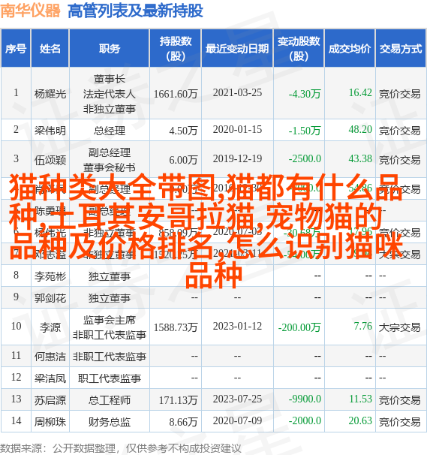Image resolution: width=427 pixels, height=455 pixels.
Task: Click the holding value 171.13万
Action: coord(178,400)
